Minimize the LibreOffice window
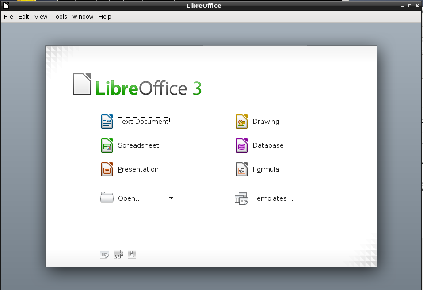Viewport: 423px width, 290px height. [402, 6]
